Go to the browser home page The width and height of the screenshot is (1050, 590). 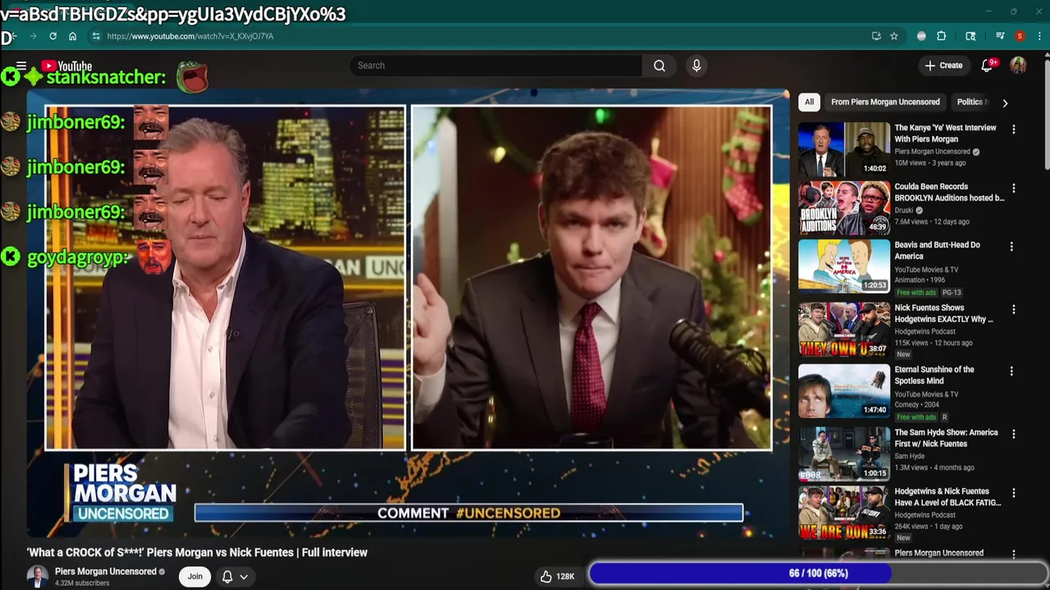tap(72, 36)
